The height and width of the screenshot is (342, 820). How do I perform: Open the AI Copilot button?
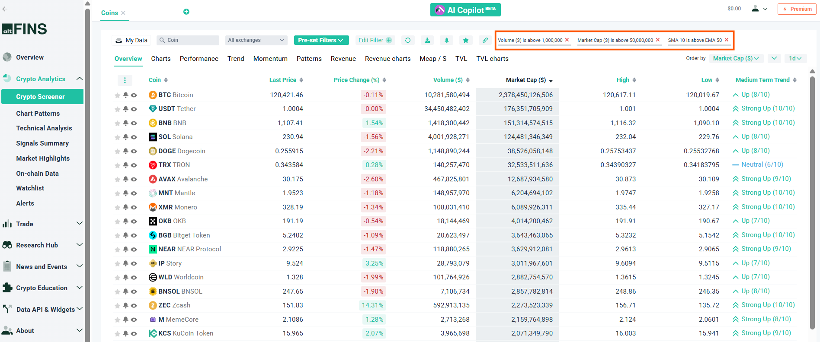(465, 10)
